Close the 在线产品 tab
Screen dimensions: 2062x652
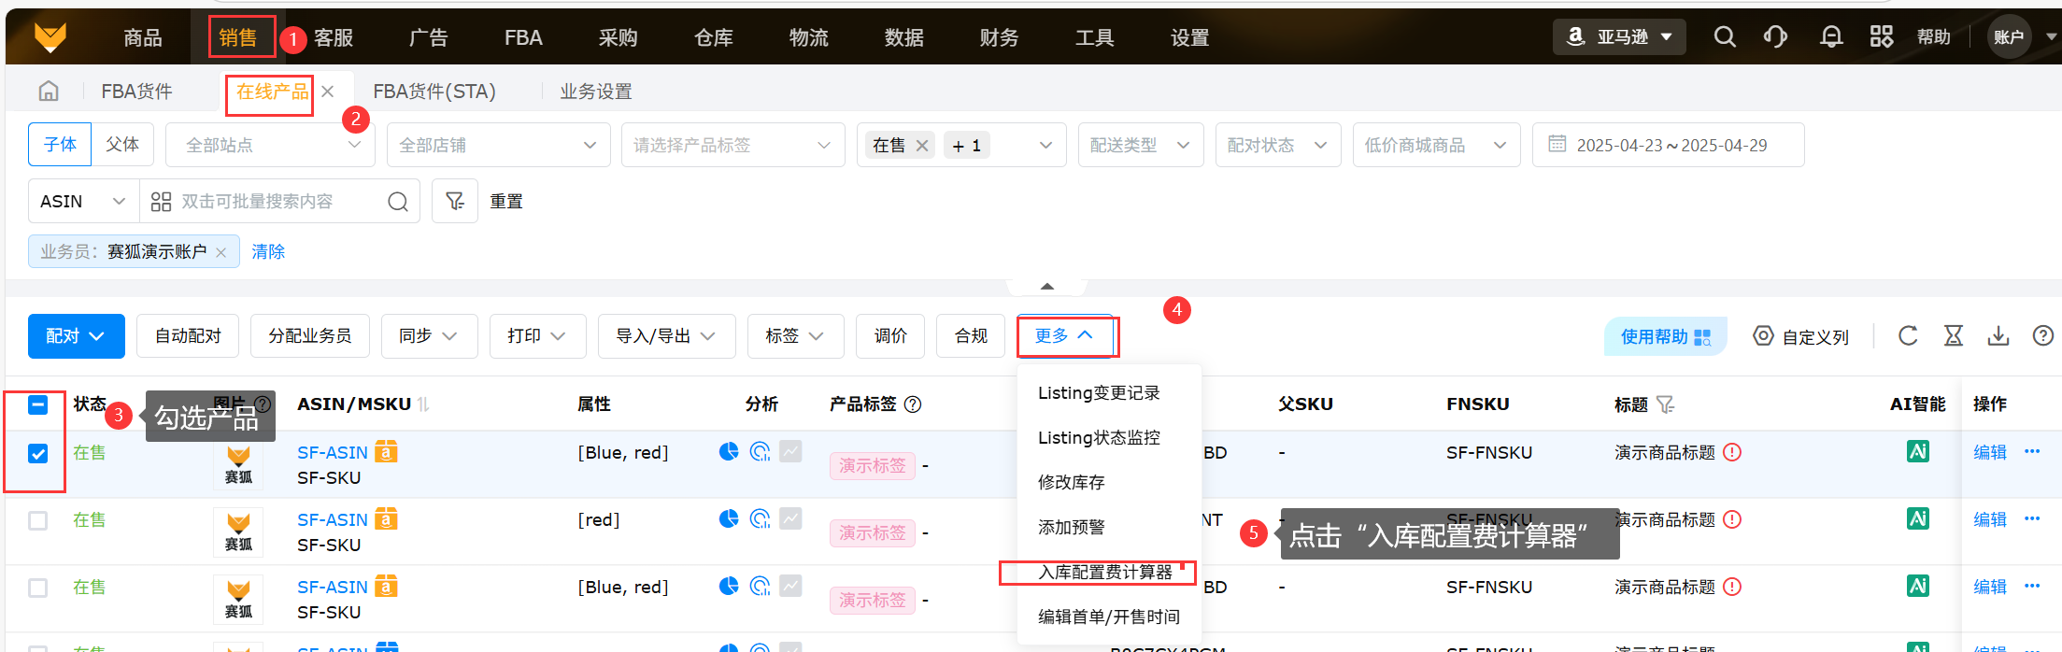click(x=328, y=92)
